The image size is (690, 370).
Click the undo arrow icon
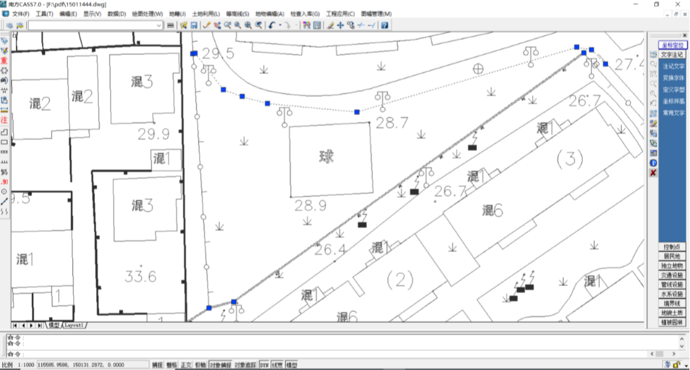(272, 26)
